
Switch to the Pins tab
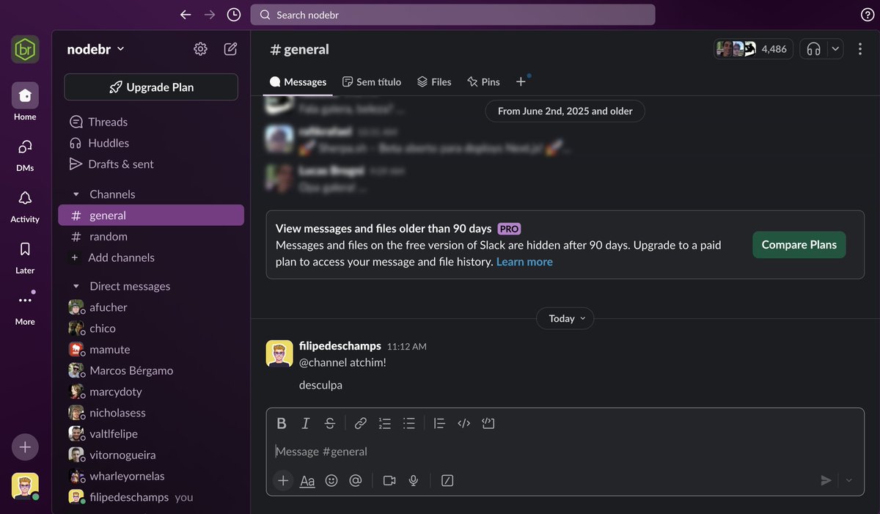[483, 81]
